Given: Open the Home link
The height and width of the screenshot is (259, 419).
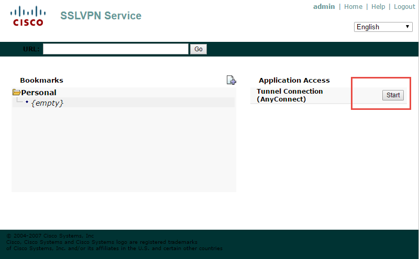Looking at the screenshot, I should click(x=353, y=7).
